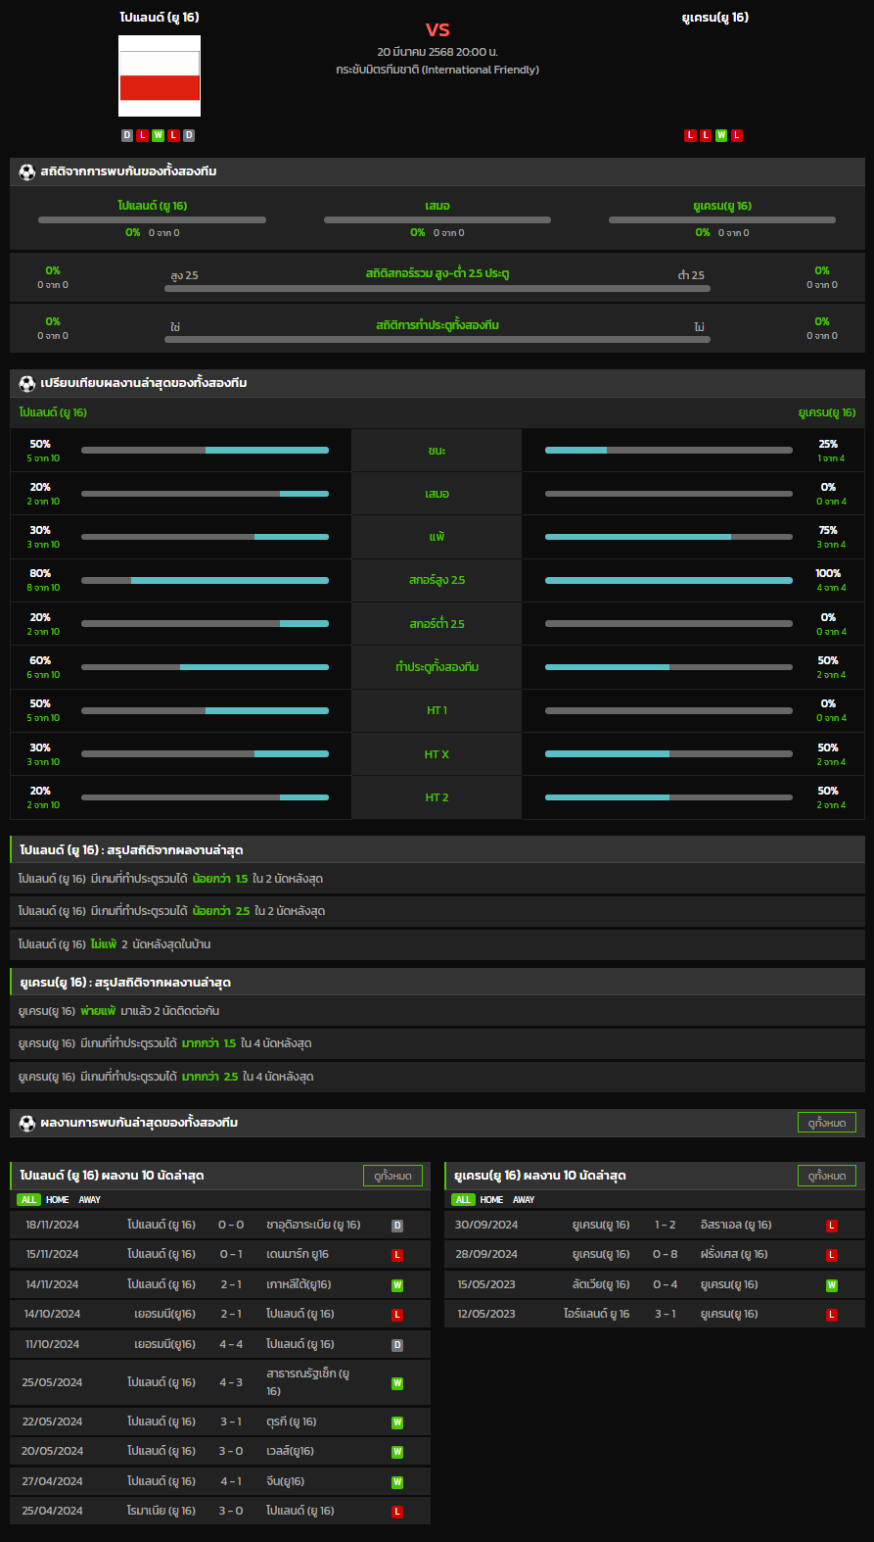
Task: Click the 1 - 2 score on 30/09/2024 row
Action: pos(666,1225)
